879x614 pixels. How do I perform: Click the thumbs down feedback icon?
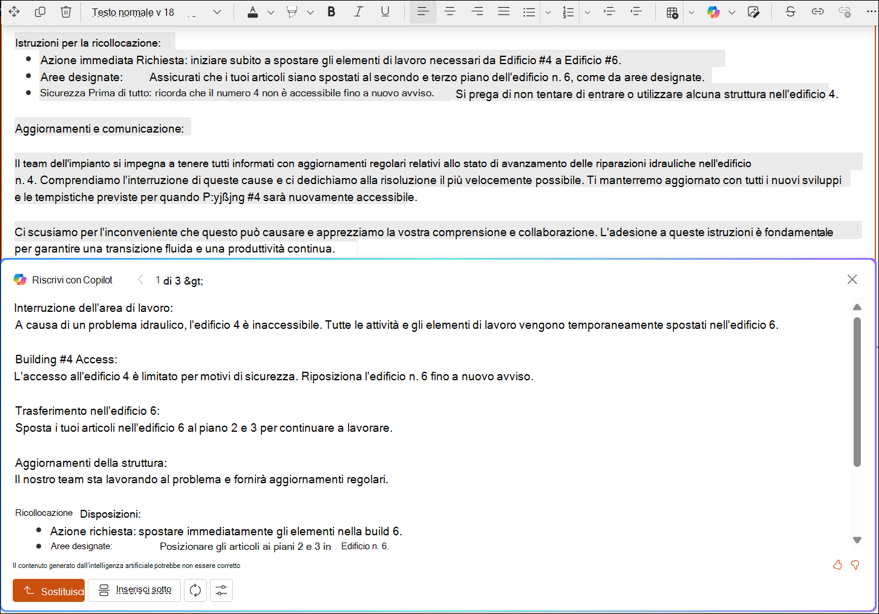[855, 565]
